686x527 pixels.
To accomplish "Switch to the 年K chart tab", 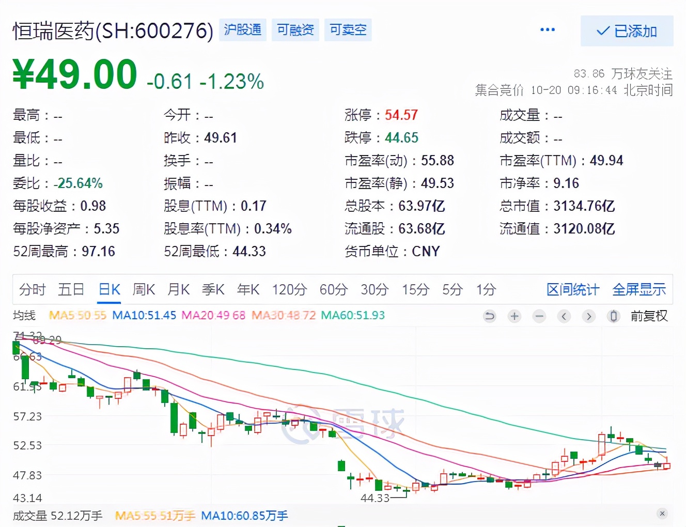I will click(248, 289).
